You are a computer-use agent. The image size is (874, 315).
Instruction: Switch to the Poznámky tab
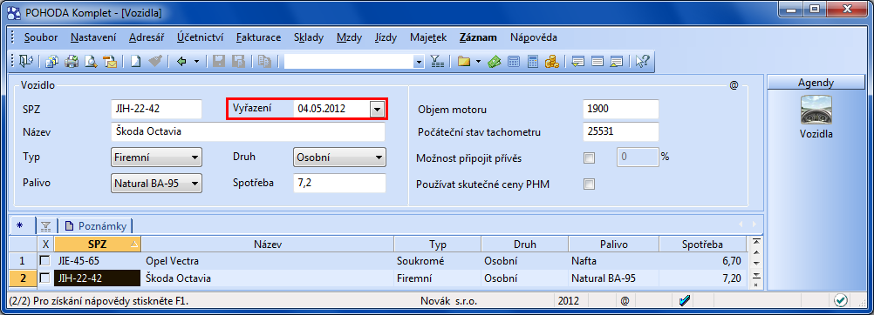coord(96,226)
